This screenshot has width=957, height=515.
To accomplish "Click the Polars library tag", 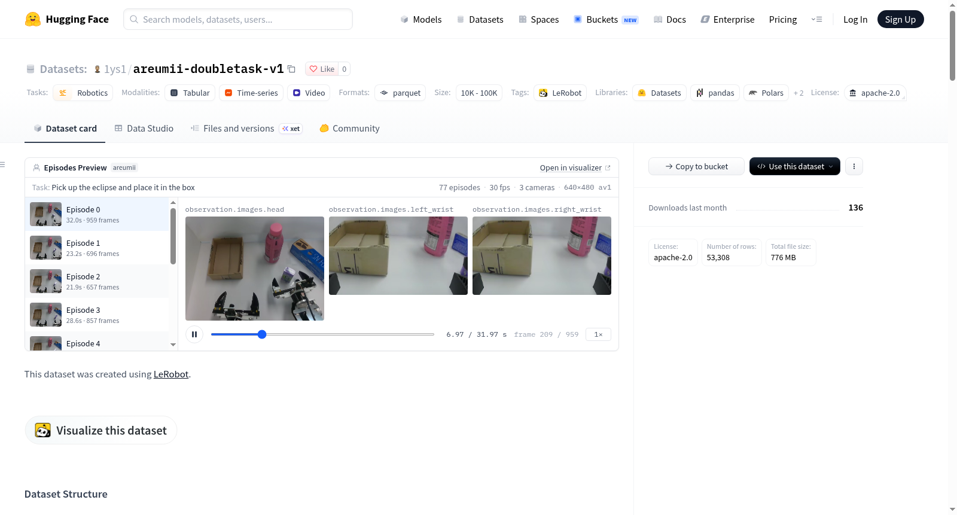I will click(x=766, y=93).
